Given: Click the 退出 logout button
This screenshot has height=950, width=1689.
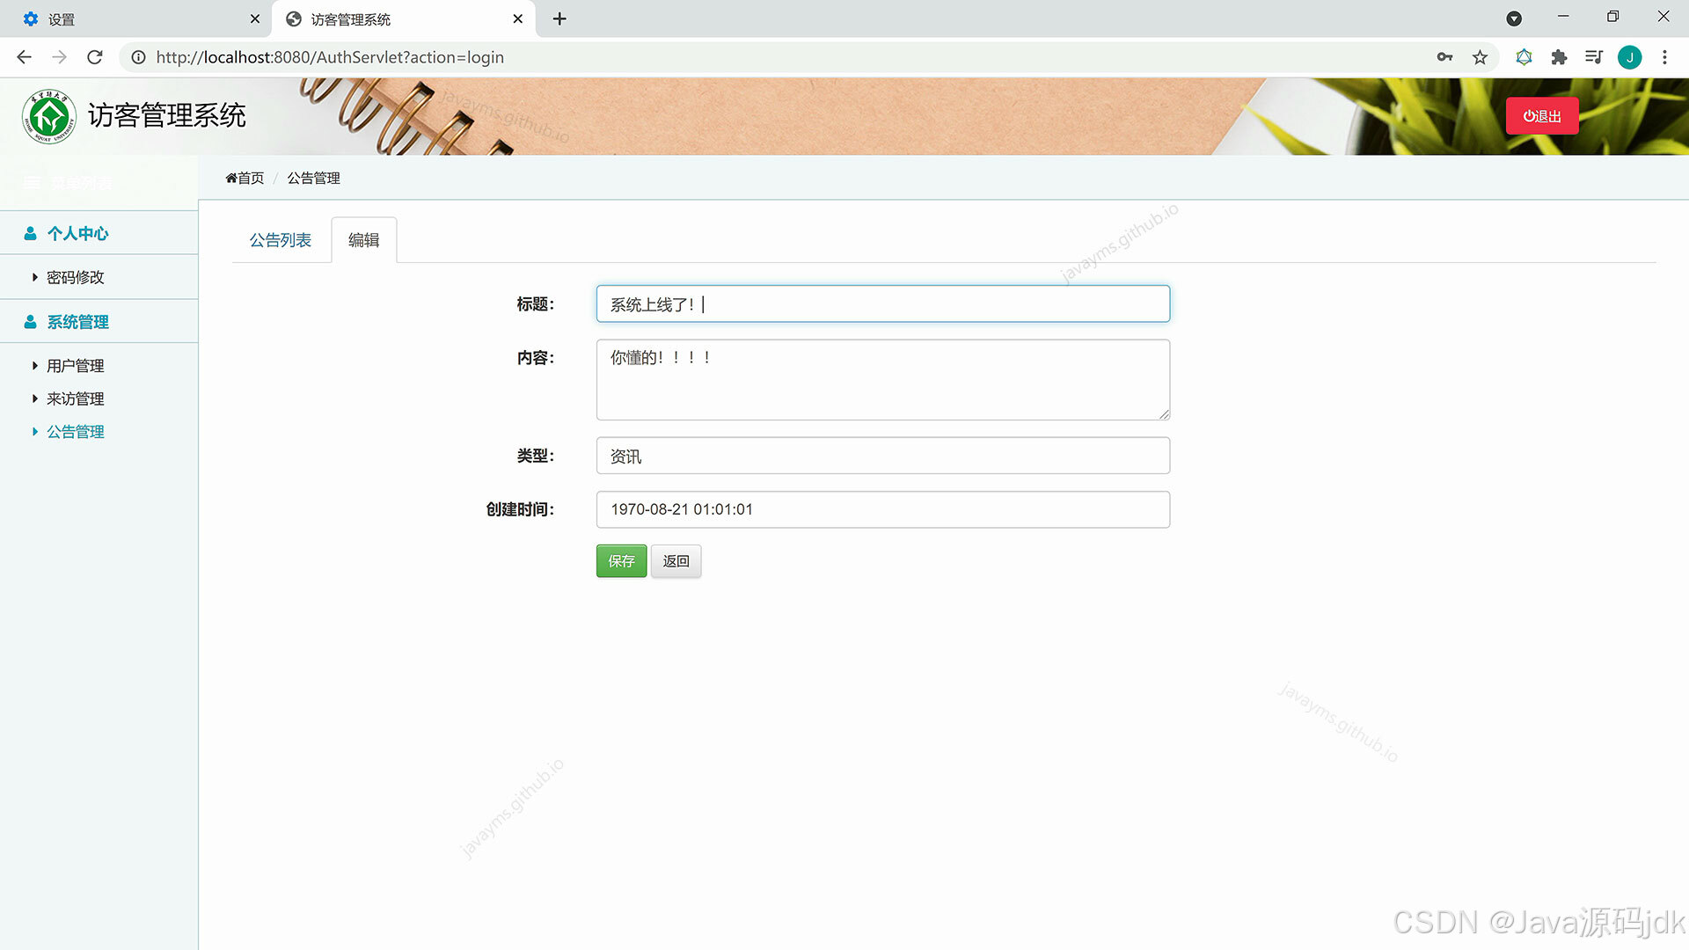Looking at the screenshot, I should pyautogui.click(x=1542, y=116).
